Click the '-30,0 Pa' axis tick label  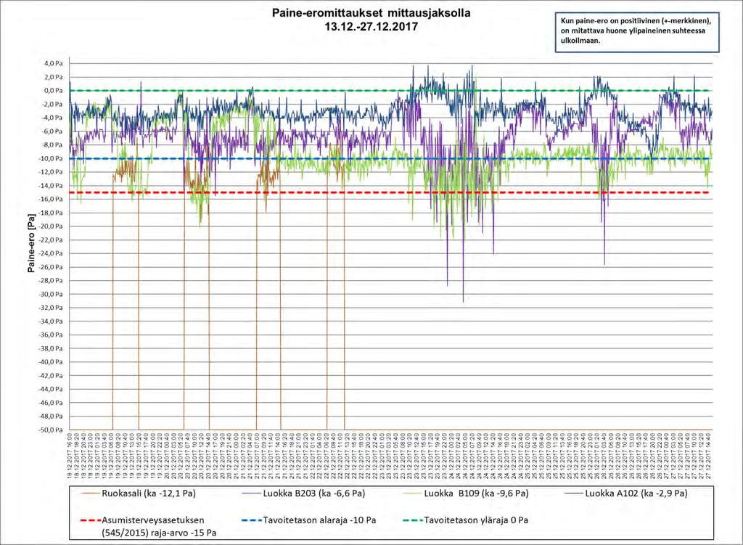pyautogui.click(x=50, y=295)
